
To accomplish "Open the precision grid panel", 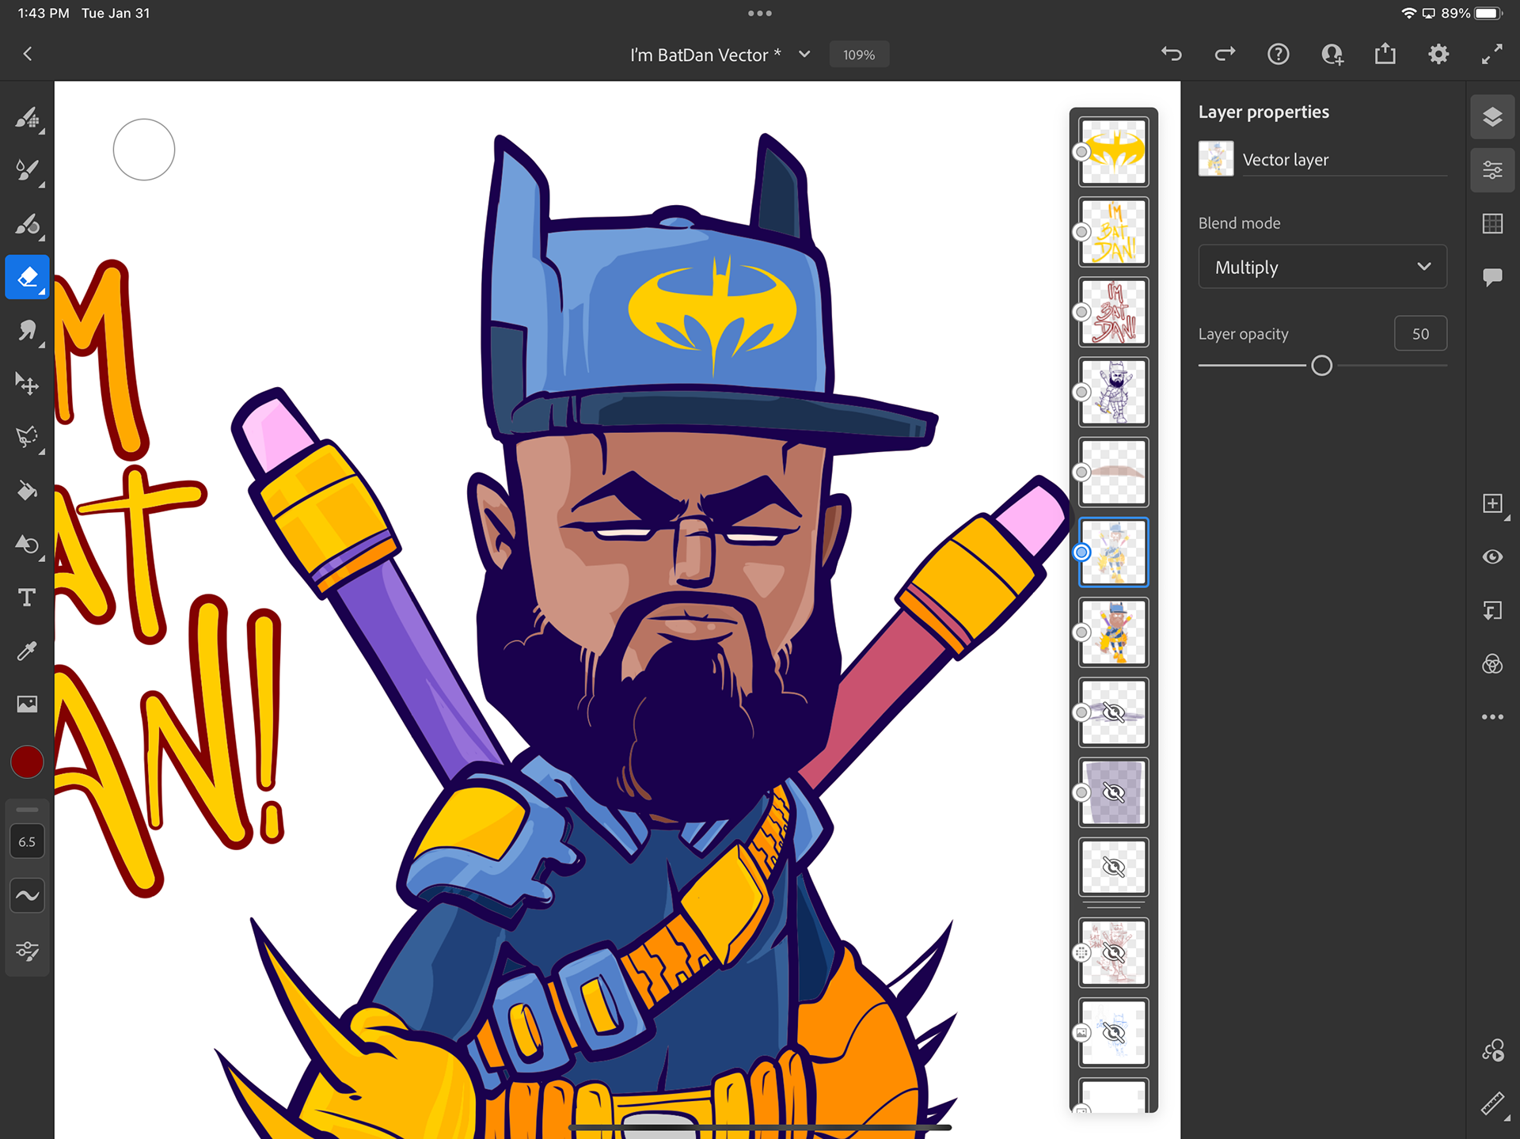I will click(x=1492, y=224).
